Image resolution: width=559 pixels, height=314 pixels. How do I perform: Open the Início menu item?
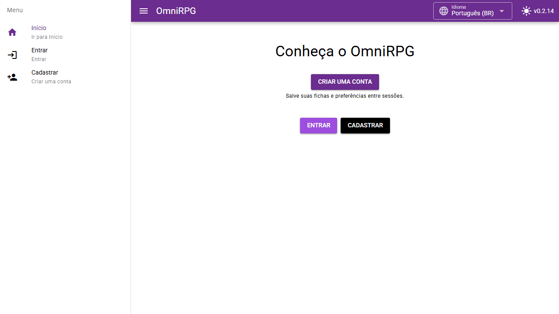point(66,32)
